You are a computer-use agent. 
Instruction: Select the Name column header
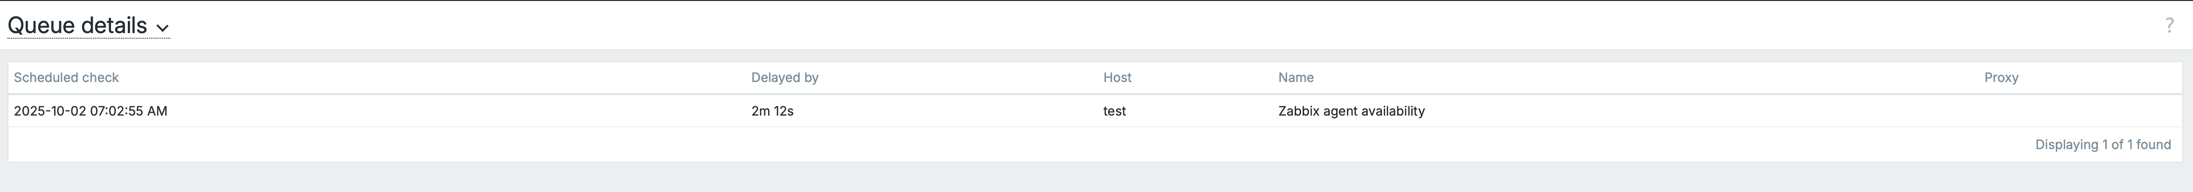(x=1296, y=77)
